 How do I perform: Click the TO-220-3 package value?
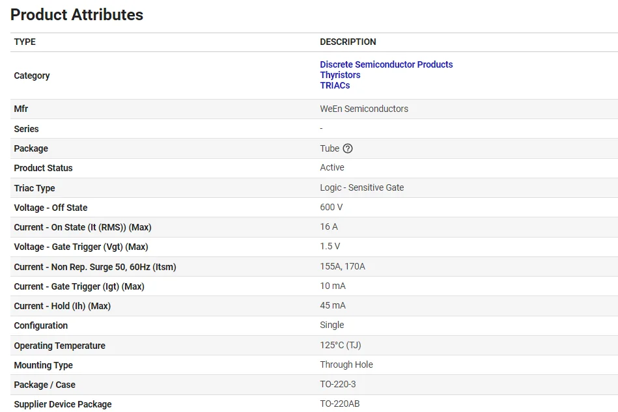tap(339, 384)
